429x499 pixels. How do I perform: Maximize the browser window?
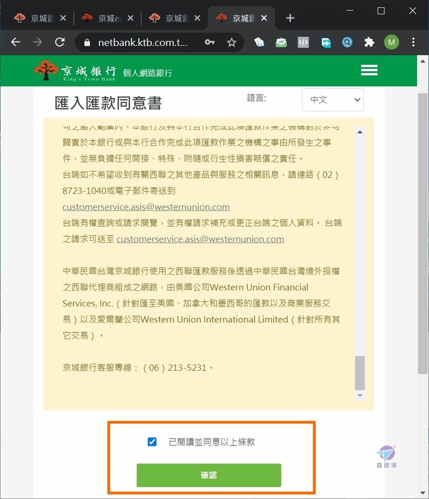coord(381,11)
